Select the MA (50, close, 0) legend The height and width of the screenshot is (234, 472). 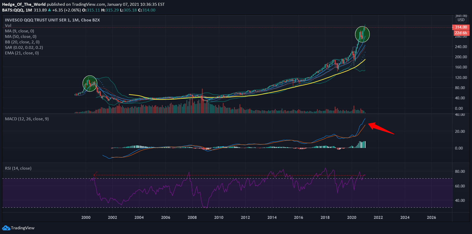(21, 37)
